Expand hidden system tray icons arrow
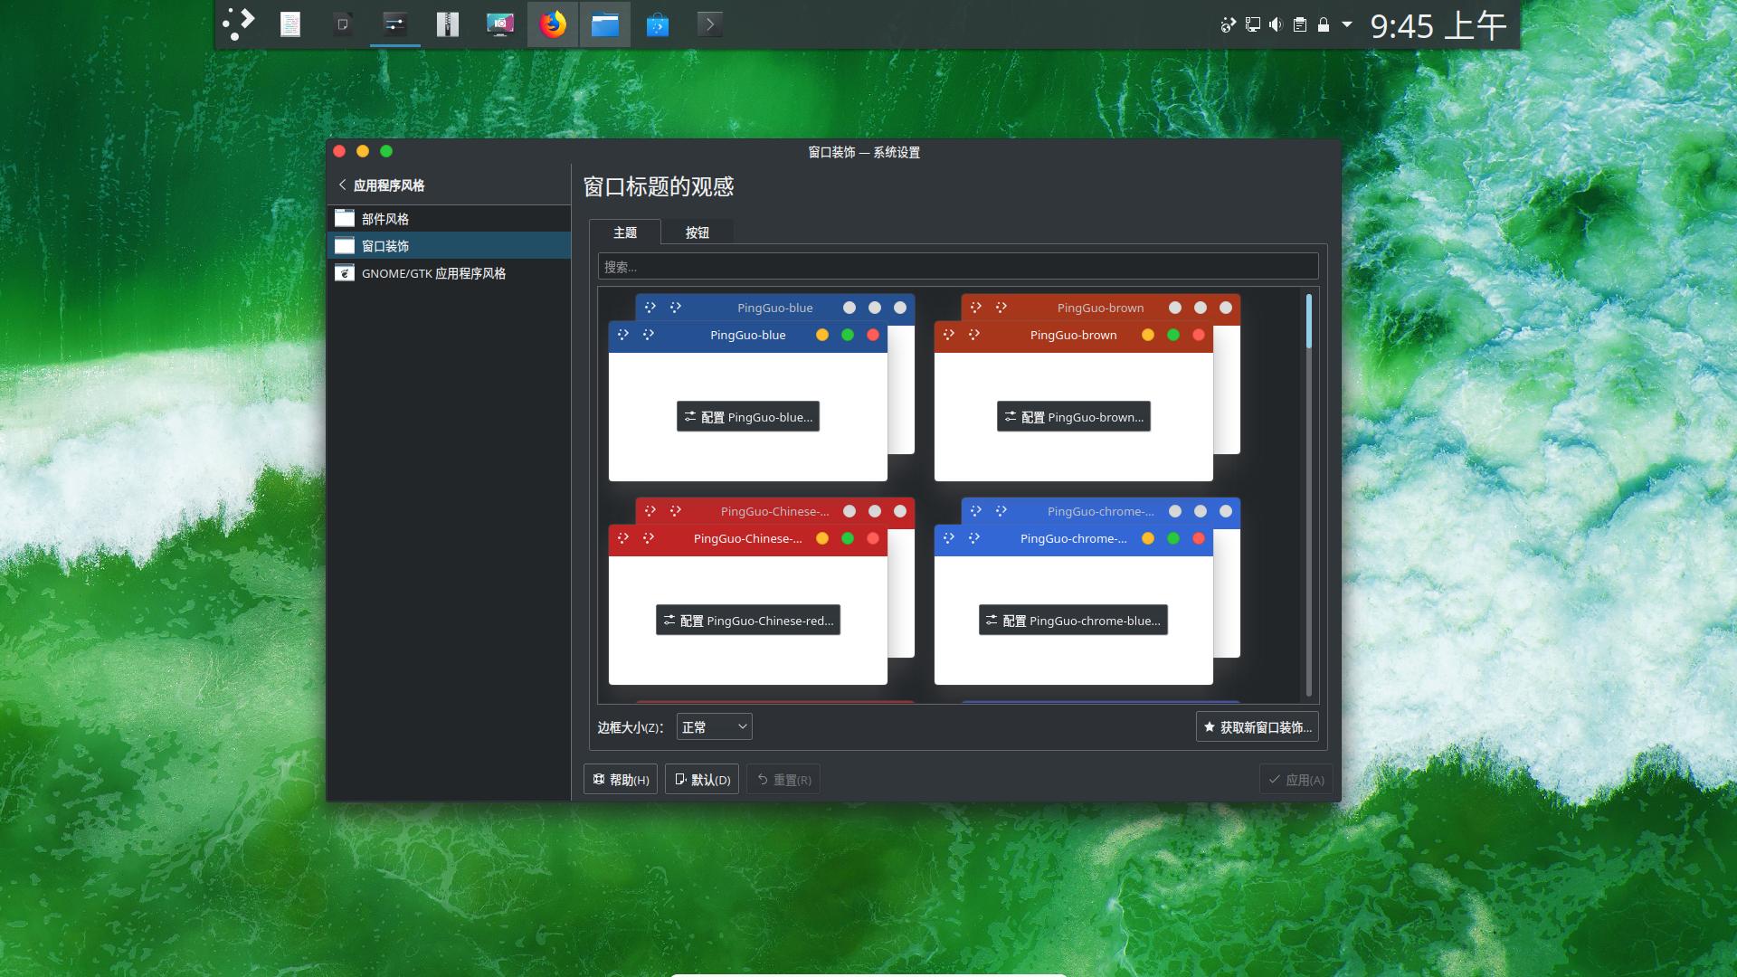The width and height of the screenshot is (1737, 977). 1347,24
